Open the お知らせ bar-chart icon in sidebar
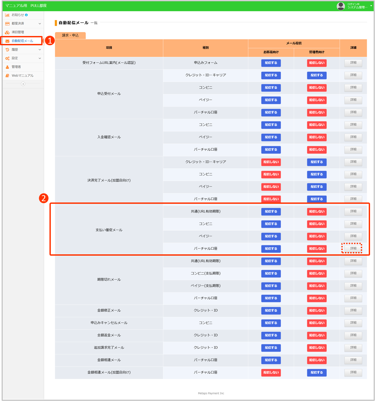The image size is (375, 401). [x=7, y=15]
